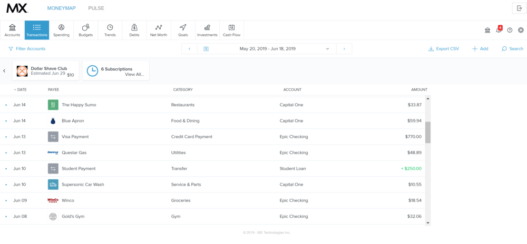Switch to PULSE in the top navigation
The width and height of the screenshot is (527, 244).
pos(96,8)
